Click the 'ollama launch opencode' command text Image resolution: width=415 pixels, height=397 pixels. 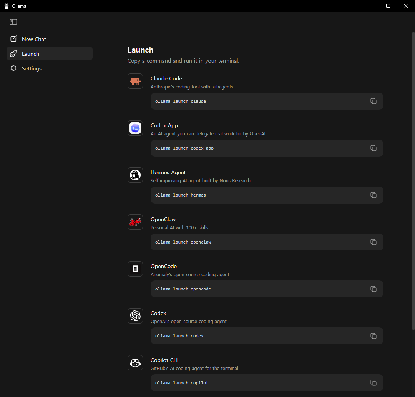click(183, 289)
